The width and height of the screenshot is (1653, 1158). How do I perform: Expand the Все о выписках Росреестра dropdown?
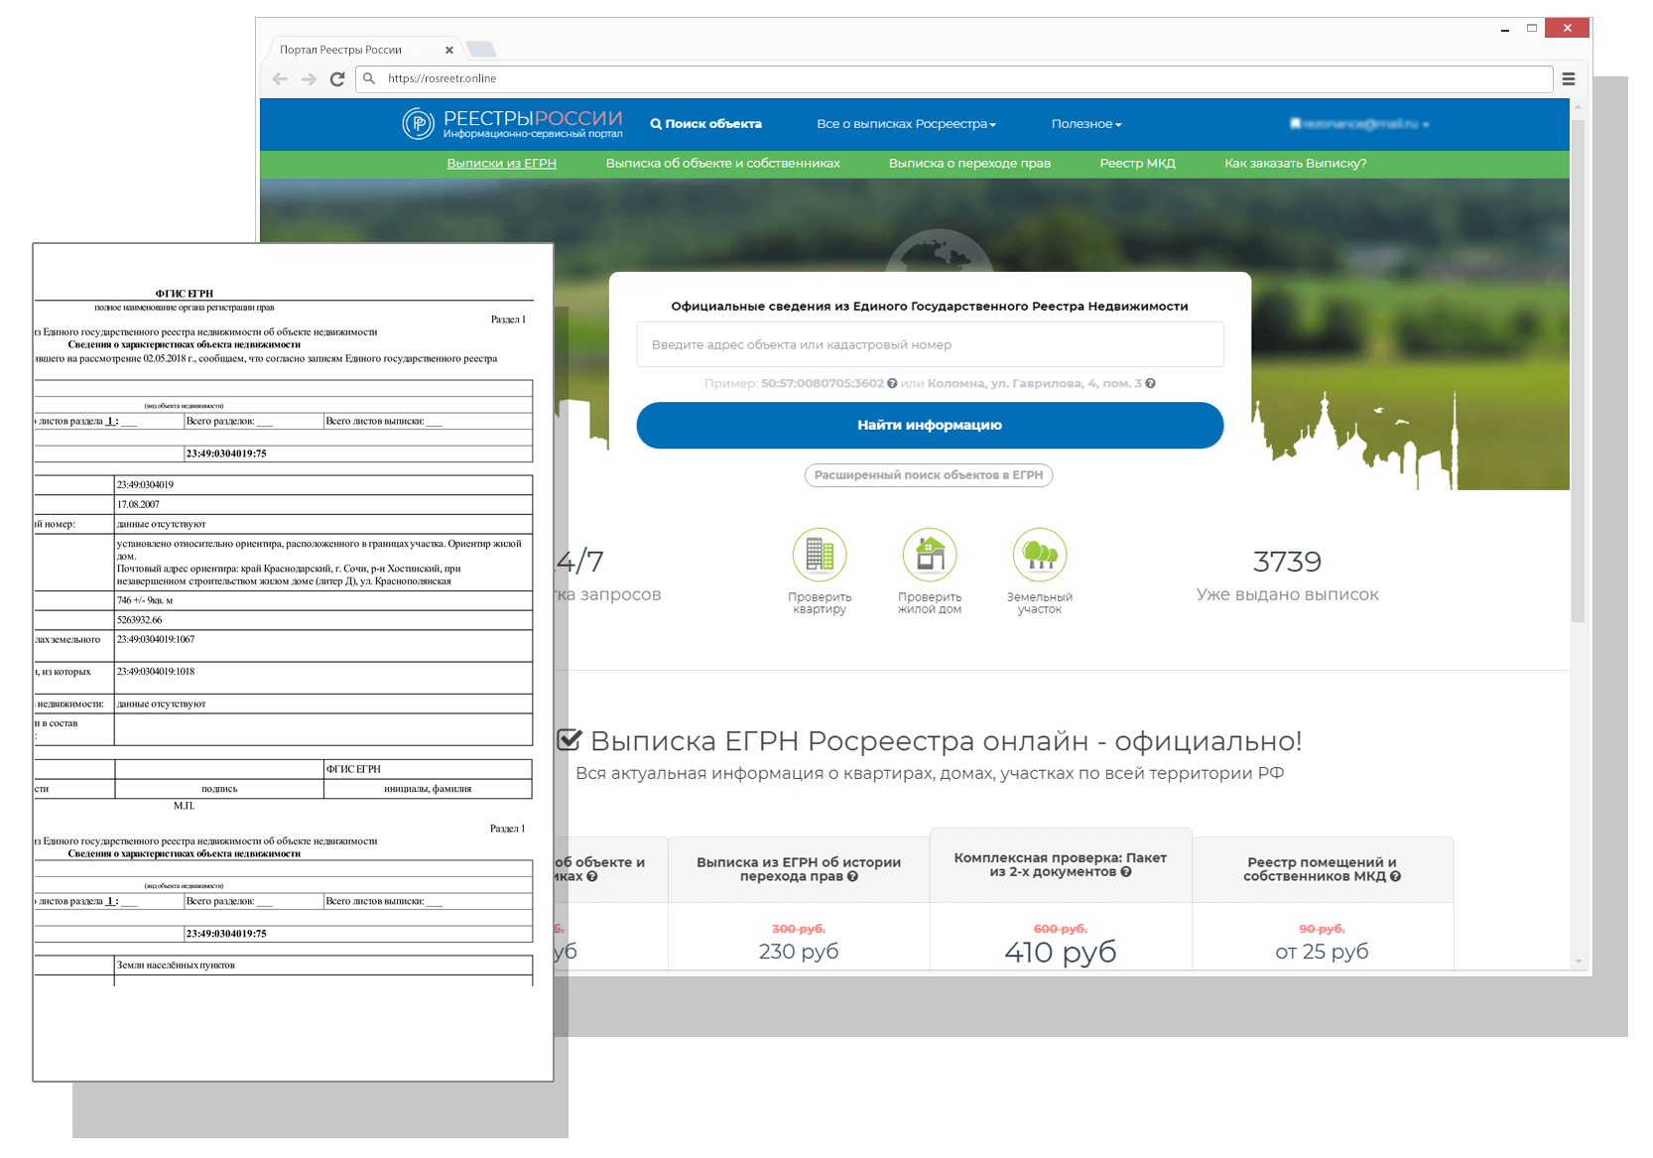(x=906, y=124)
